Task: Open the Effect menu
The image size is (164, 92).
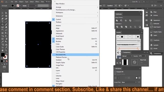Action: (x=37, y=2)
